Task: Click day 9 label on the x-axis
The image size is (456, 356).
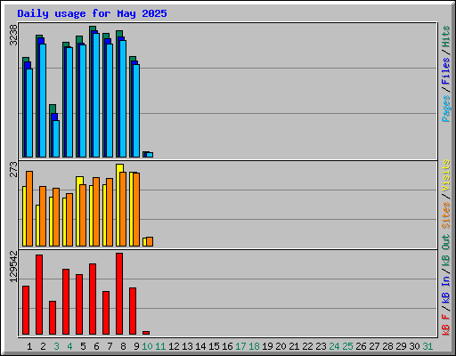Action: (136, 346)
